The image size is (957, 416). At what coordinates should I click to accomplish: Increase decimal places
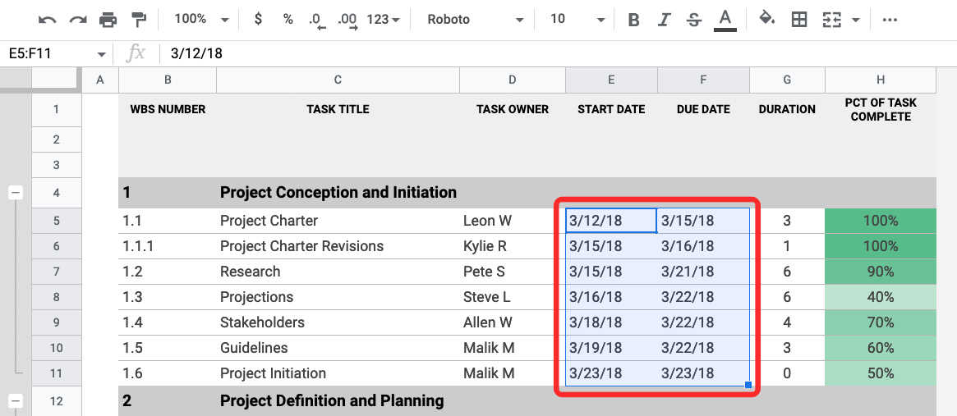click(347, 21)
